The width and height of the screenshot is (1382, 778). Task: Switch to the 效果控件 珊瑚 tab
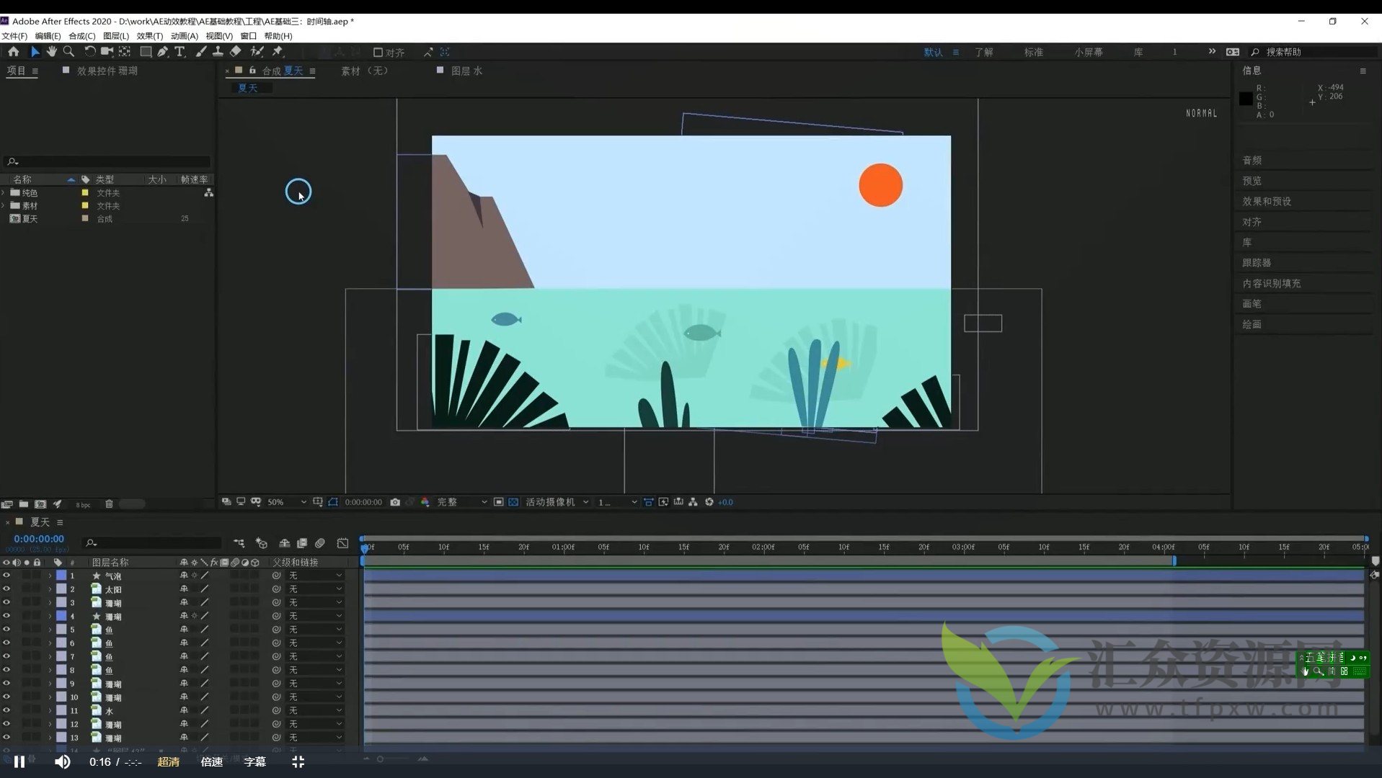click(107, 71)
